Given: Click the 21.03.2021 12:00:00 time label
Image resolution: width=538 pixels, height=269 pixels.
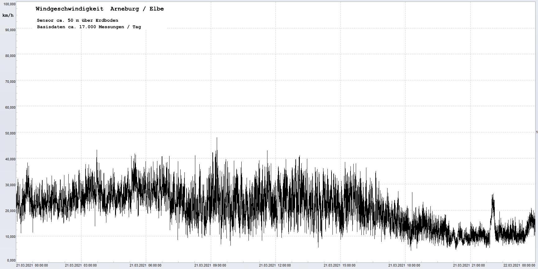Looking at the screenshot, I should point(275,266).
